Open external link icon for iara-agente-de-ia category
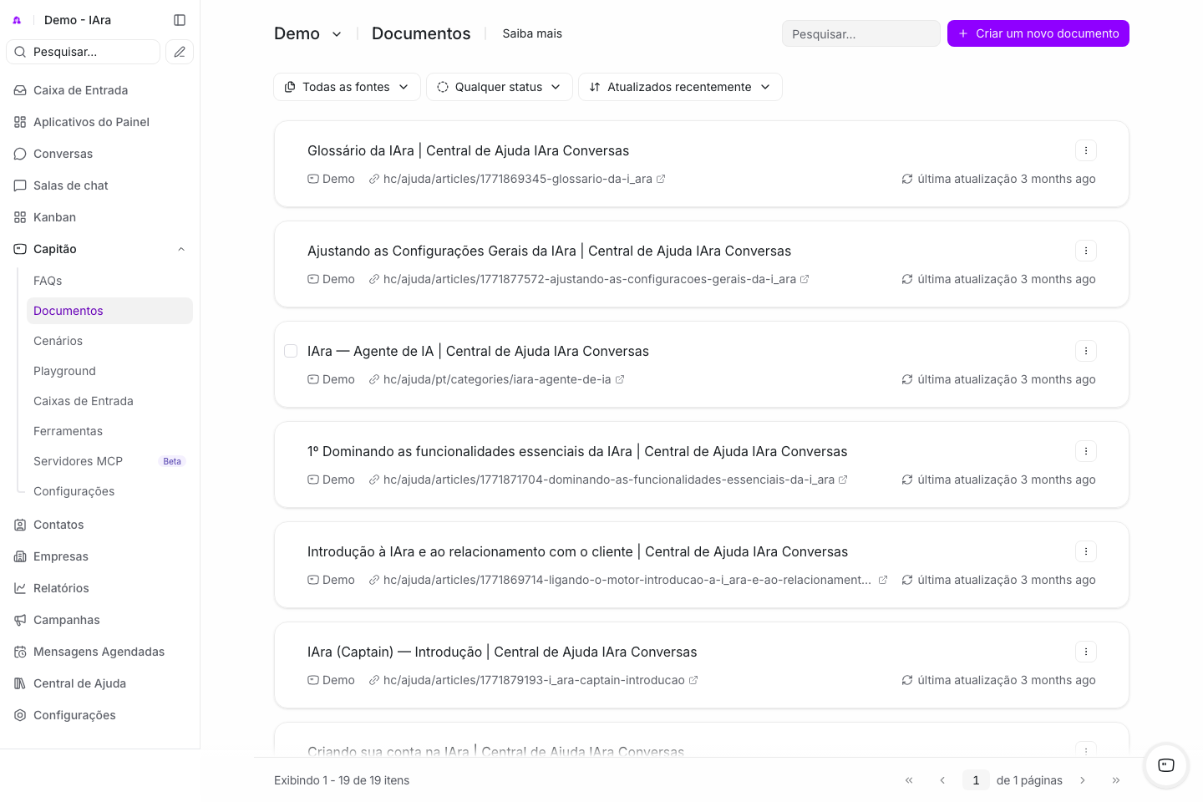Viewport: 1203px width, 802px height. click(x=620, y=379)
